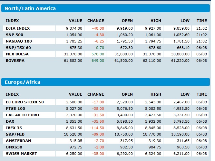The image size is (215, 161).
Task: Select the FTSE 100 index name
Action: click(15, 109)
